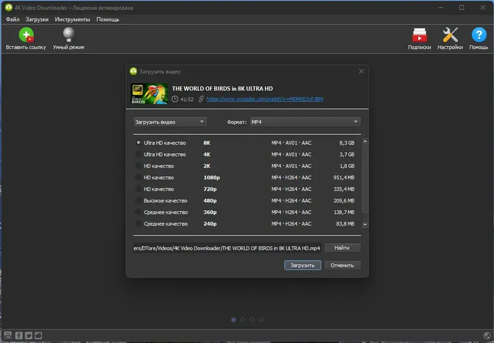The width and height of the screenshot is (494, 343).
Task: Click the quality list scrollbar track
Action: click(x=365, y=183)
